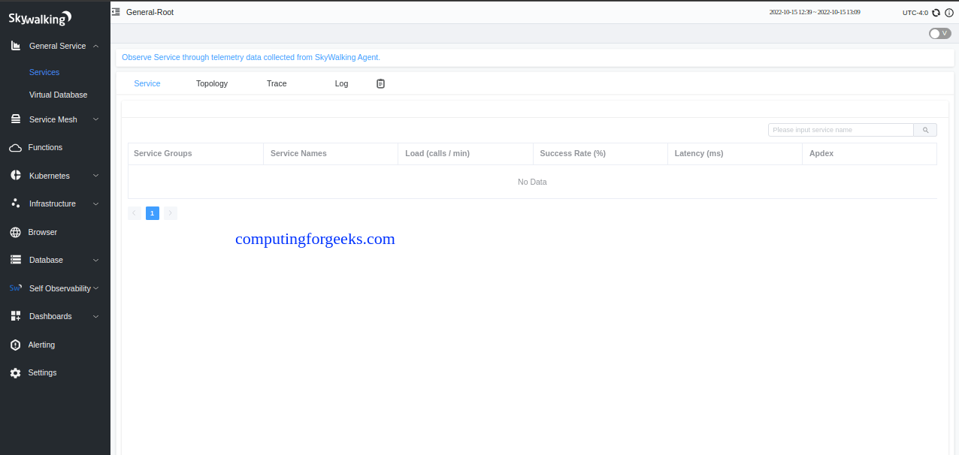The image size is (959, 455).
Task: Click the Service Names column header
Action: tap(331, 154)
